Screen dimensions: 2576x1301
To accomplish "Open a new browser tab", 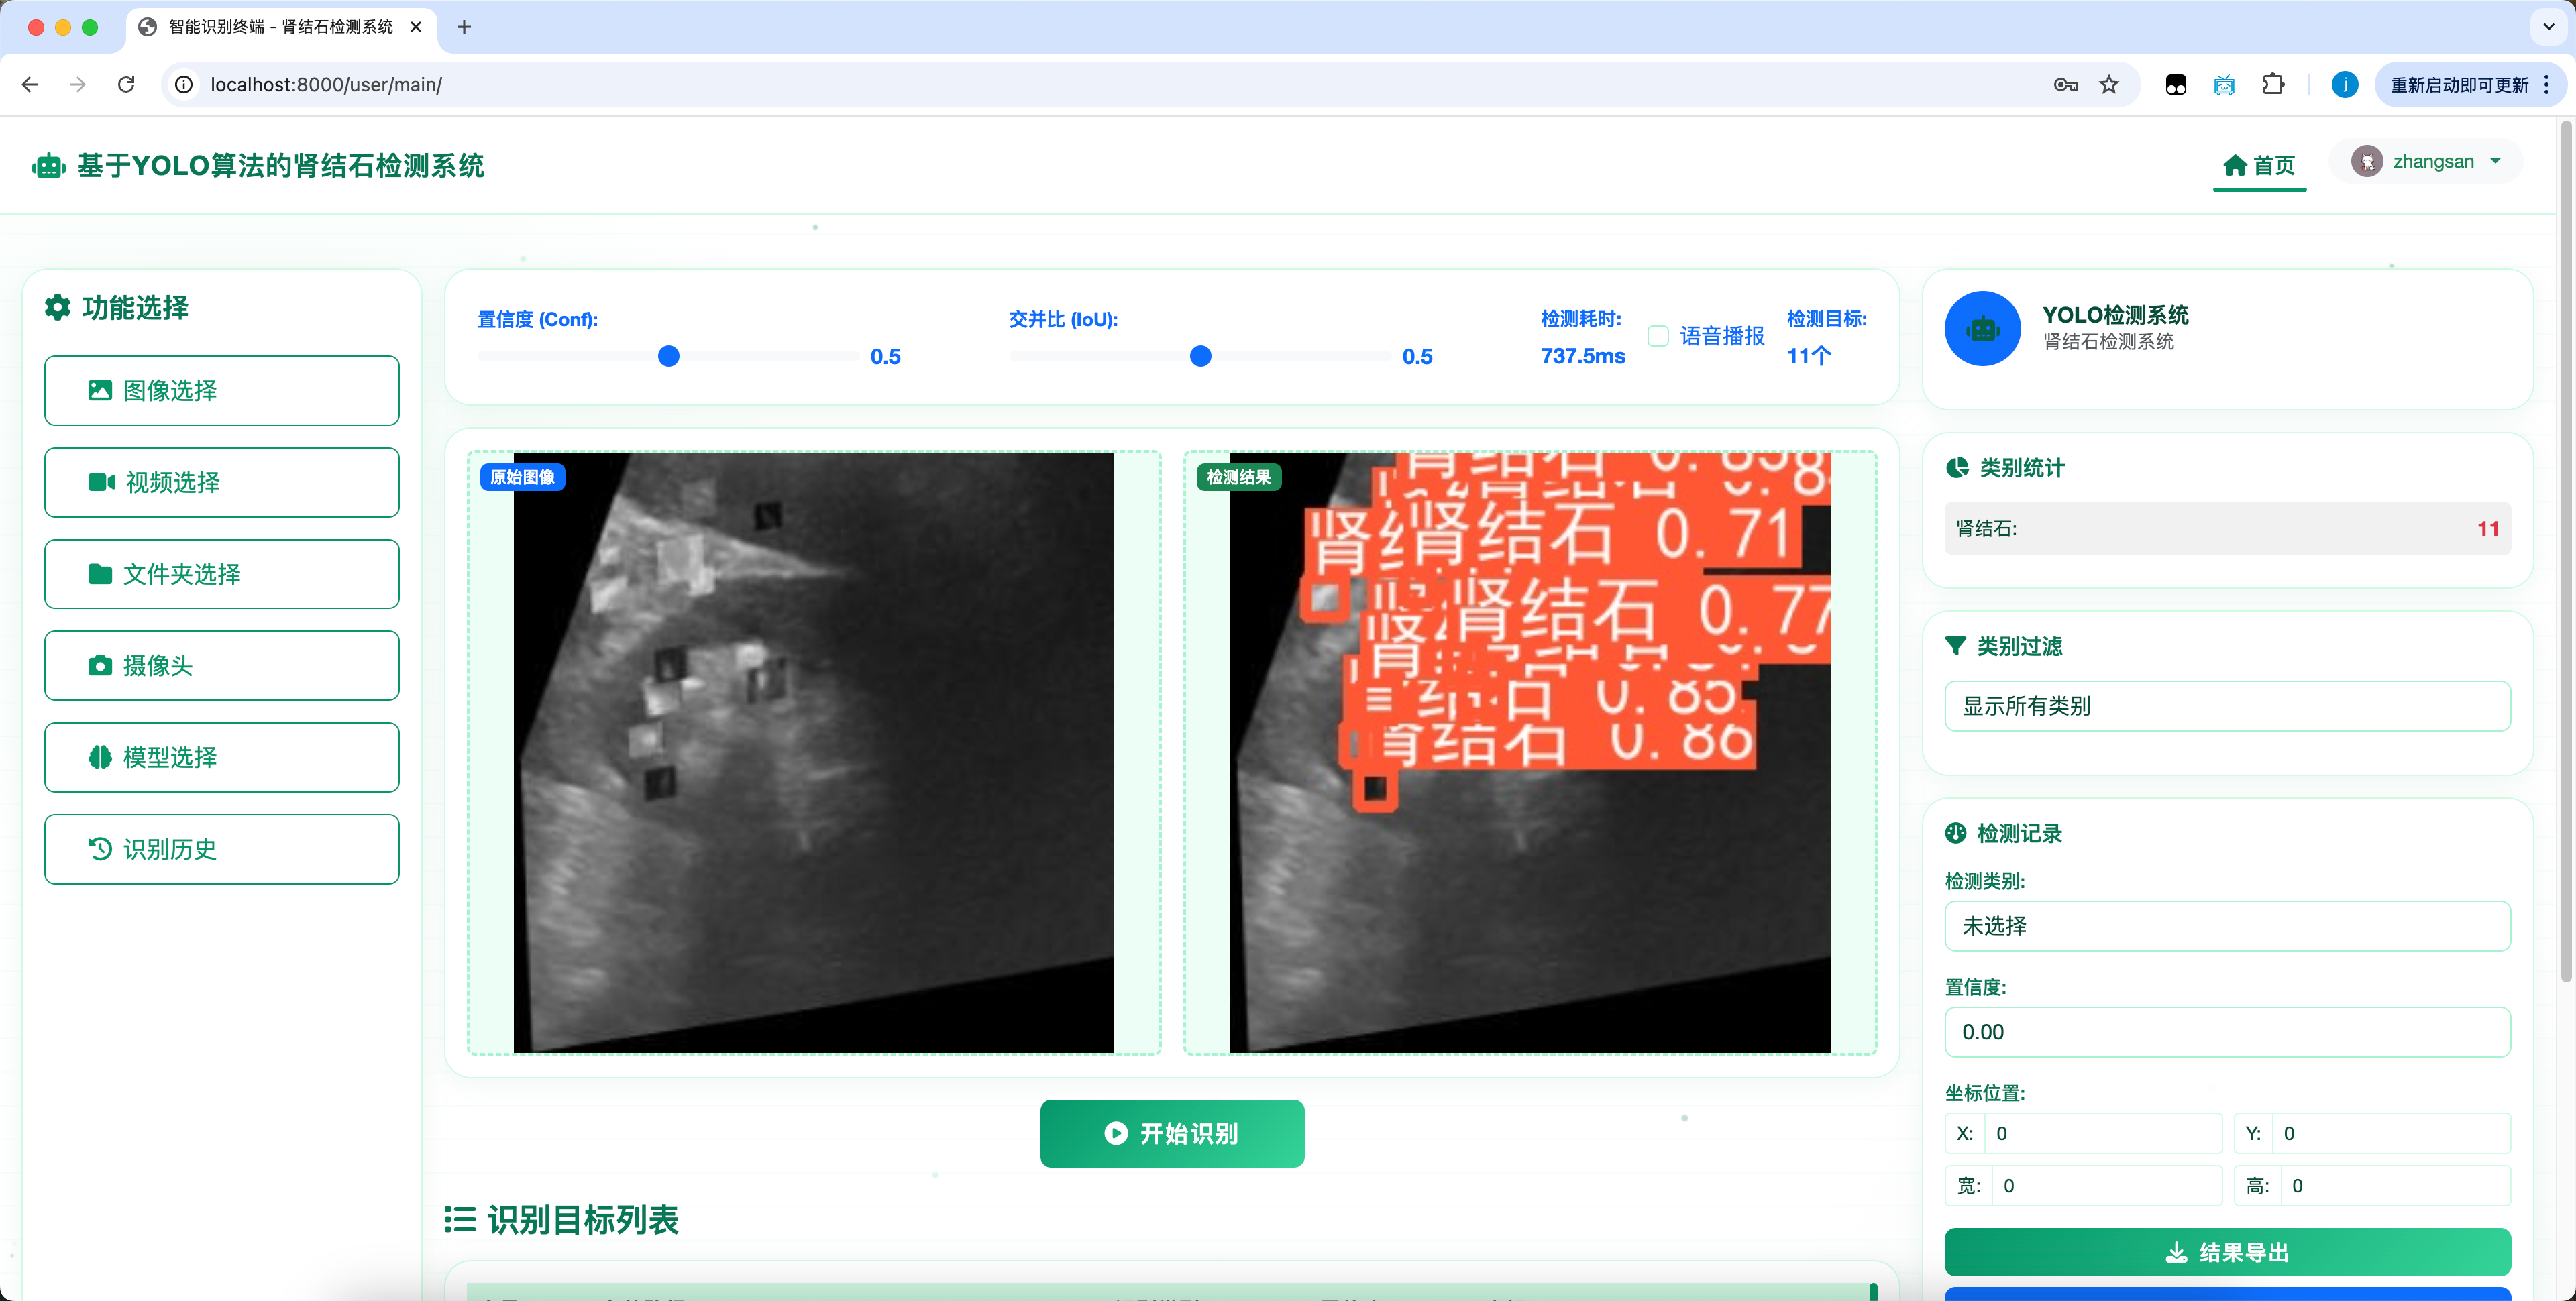I will click(x=464, y=27).
